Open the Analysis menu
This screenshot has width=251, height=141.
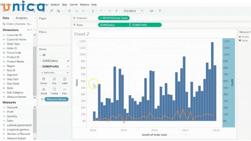[x=55, y=5]
